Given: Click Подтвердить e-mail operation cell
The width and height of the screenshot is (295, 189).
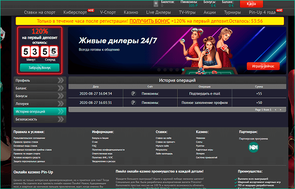Looking at the screenshot, I should pos(204,94).
